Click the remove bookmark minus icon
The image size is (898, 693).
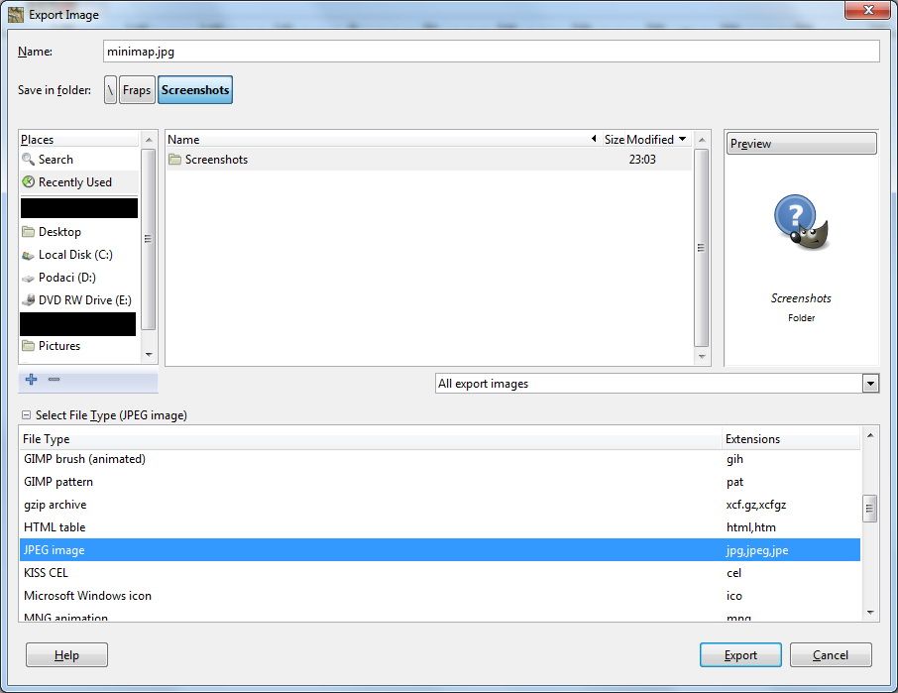coord(54,380)
